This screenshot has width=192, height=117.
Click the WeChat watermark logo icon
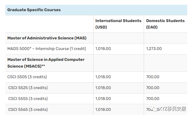(154, 109)
